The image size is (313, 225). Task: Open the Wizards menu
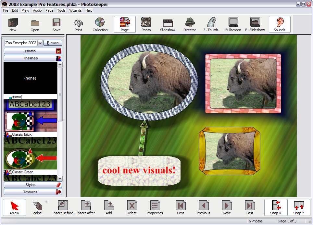pyautogui.click(x=75, y=10)
